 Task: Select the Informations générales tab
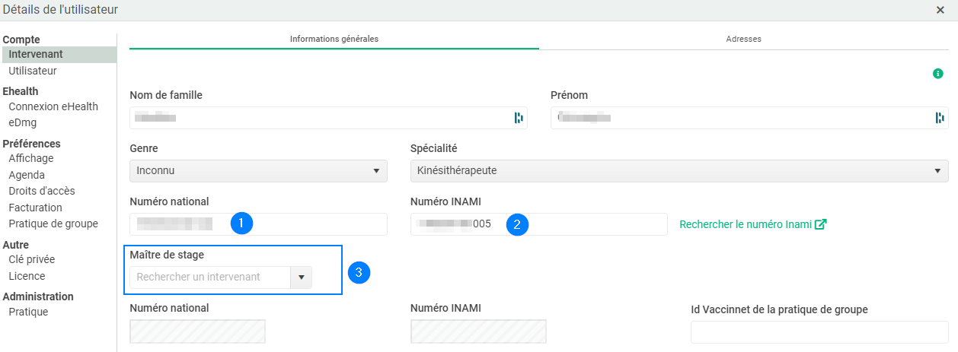[334, 39]
